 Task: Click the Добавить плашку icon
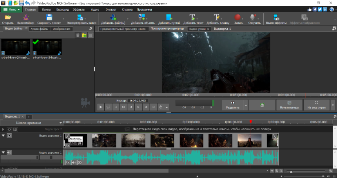tap(216, 17)
